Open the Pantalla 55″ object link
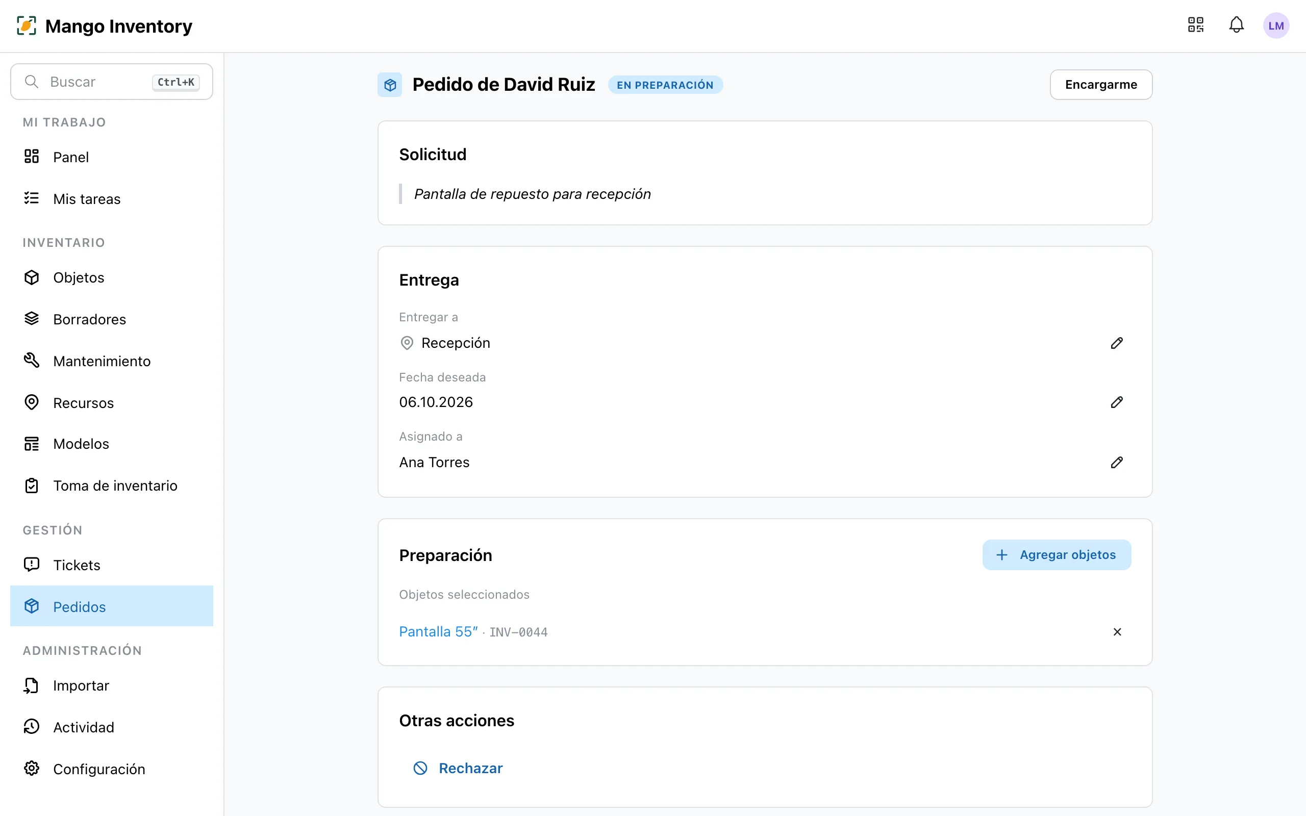Image resolution: width=1306 pixels, height=816 pixels. click(438, 631)
